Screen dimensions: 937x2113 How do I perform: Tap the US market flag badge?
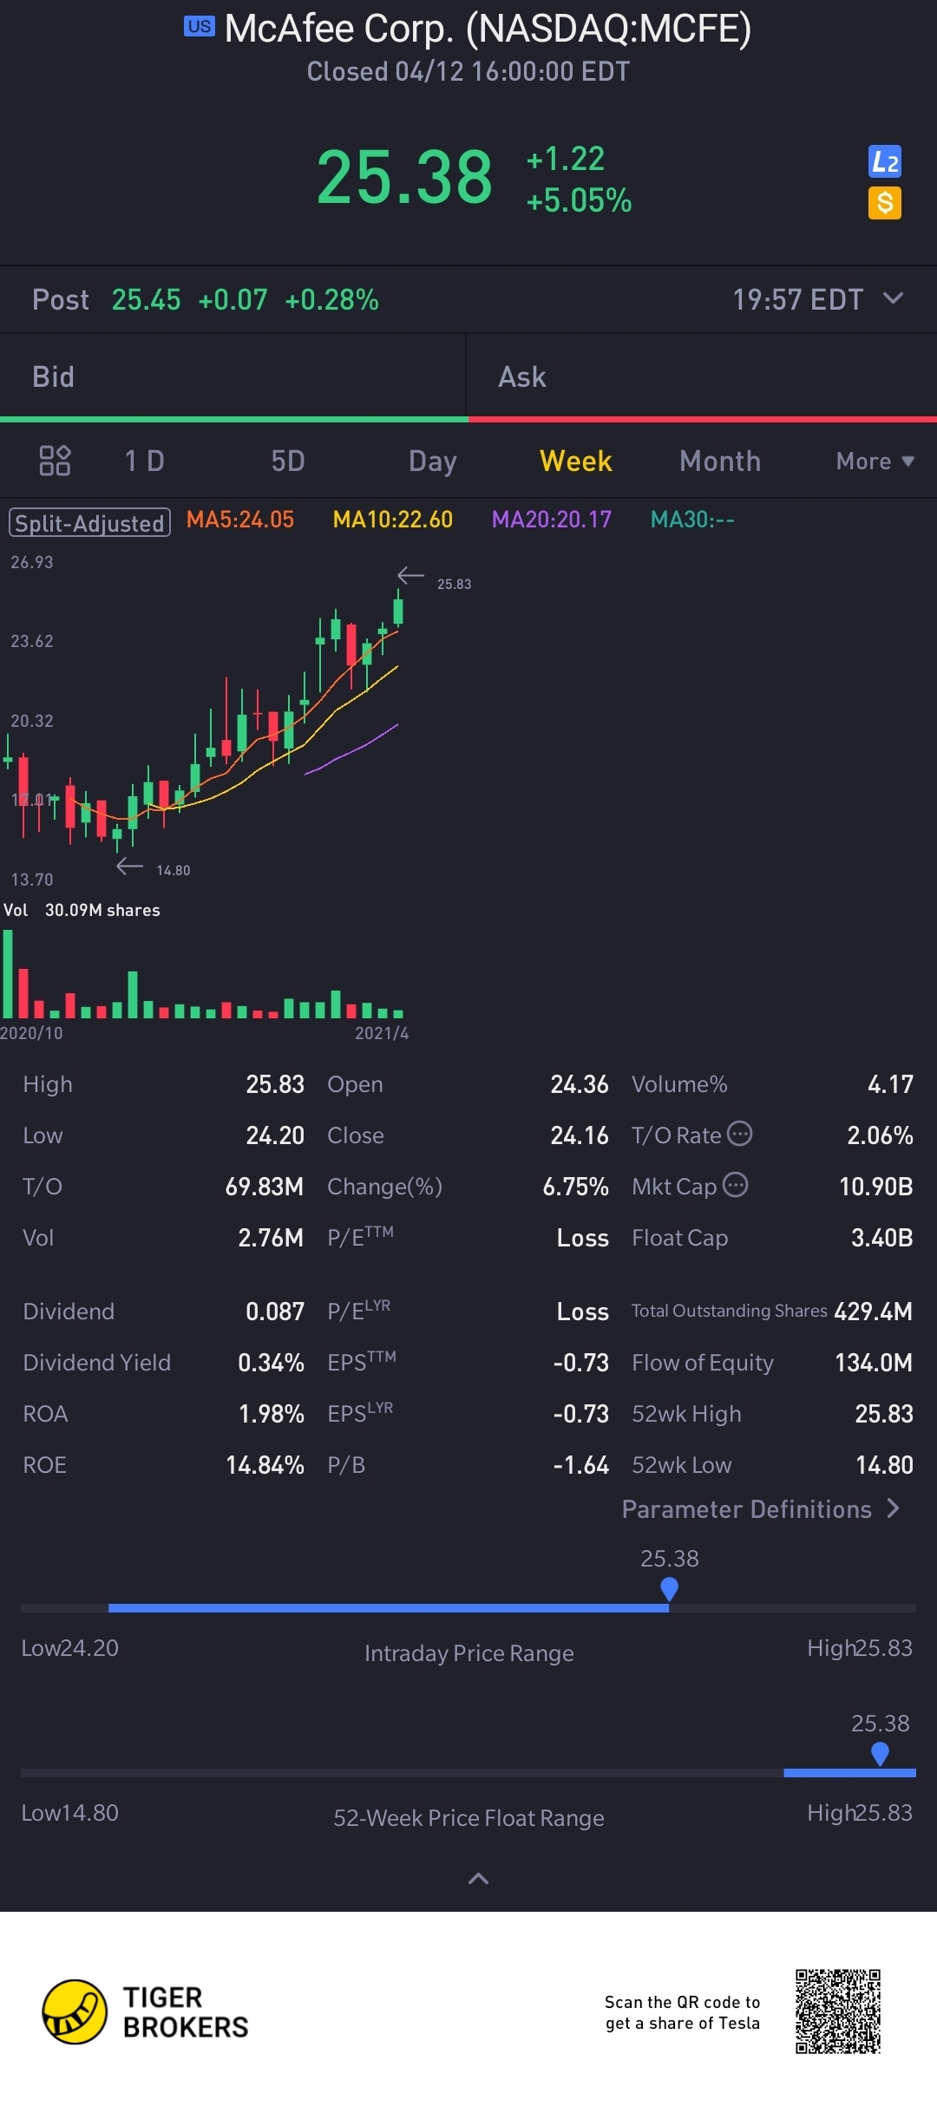pyautogui.click(x=199, y=26)
